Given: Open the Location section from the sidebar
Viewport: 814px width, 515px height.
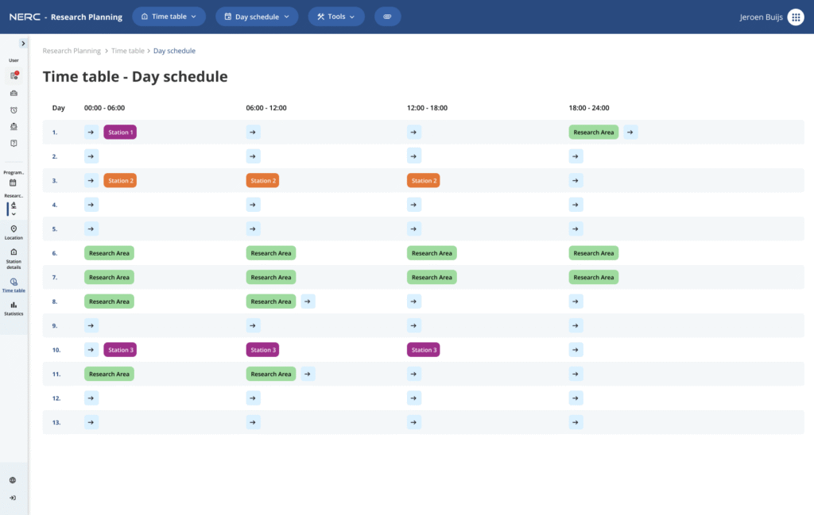Looking at the screenshot, I should click(x=14, y=230).
